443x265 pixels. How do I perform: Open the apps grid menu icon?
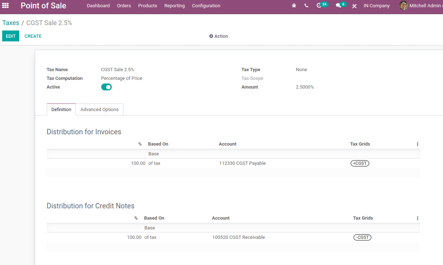(5, 5)
